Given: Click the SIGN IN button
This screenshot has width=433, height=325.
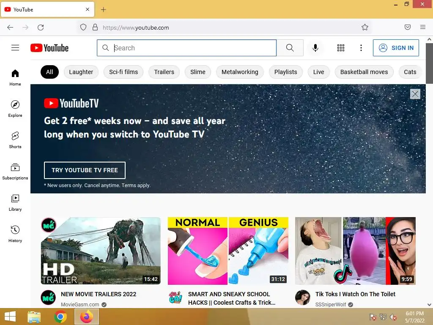Looking at the screenshot, I should (396, 48).
